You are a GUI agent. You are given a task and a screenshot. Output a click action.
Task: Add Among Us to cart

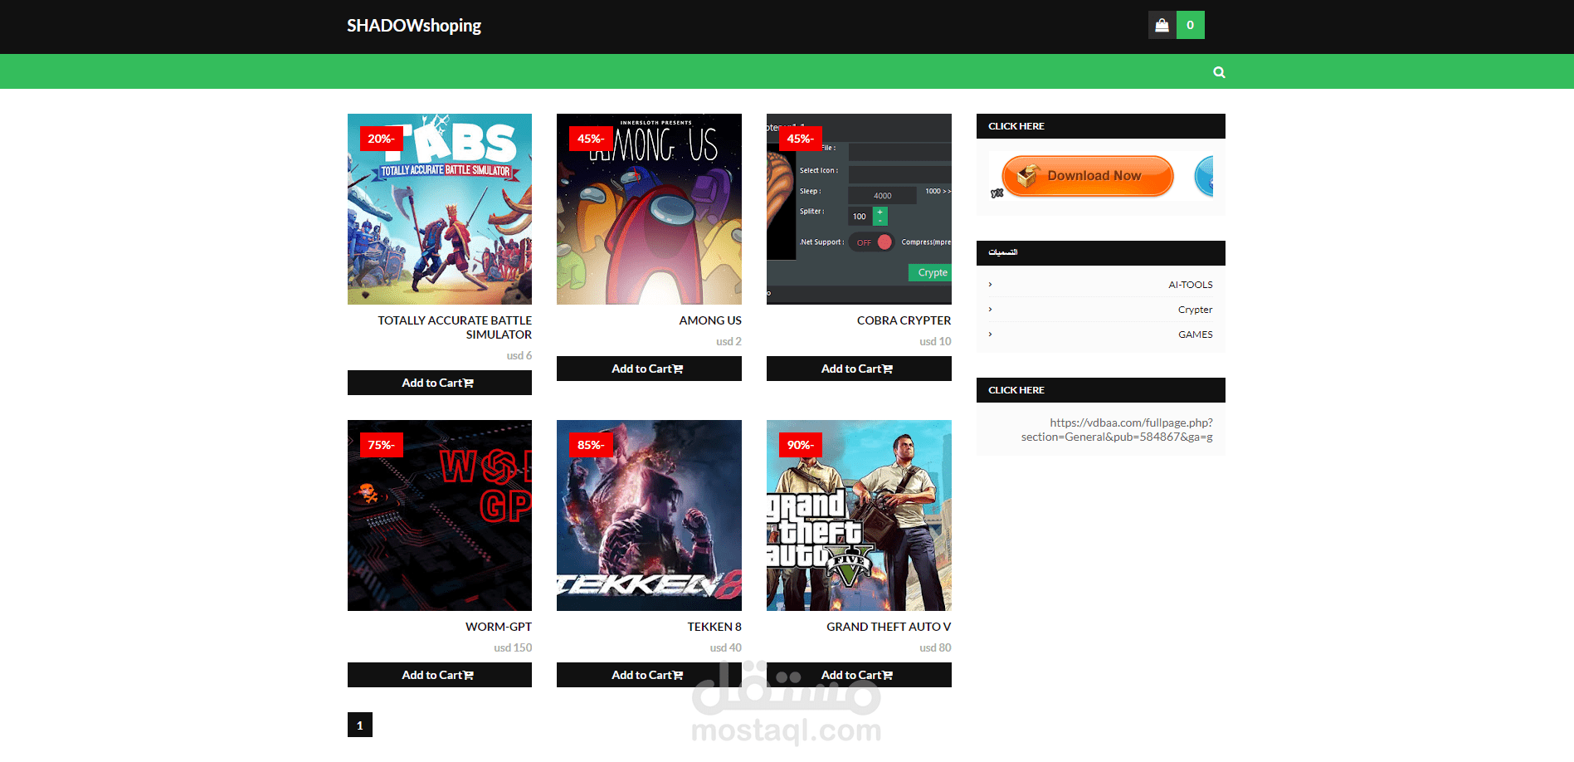(649, 369)
